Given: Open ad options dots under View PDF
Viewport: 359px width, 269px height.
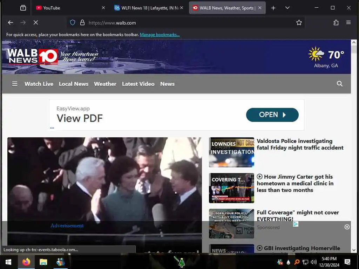Looking at the screenshot, I should [52, 128].
